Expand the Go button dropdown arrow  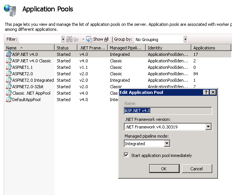coord(83,40)
